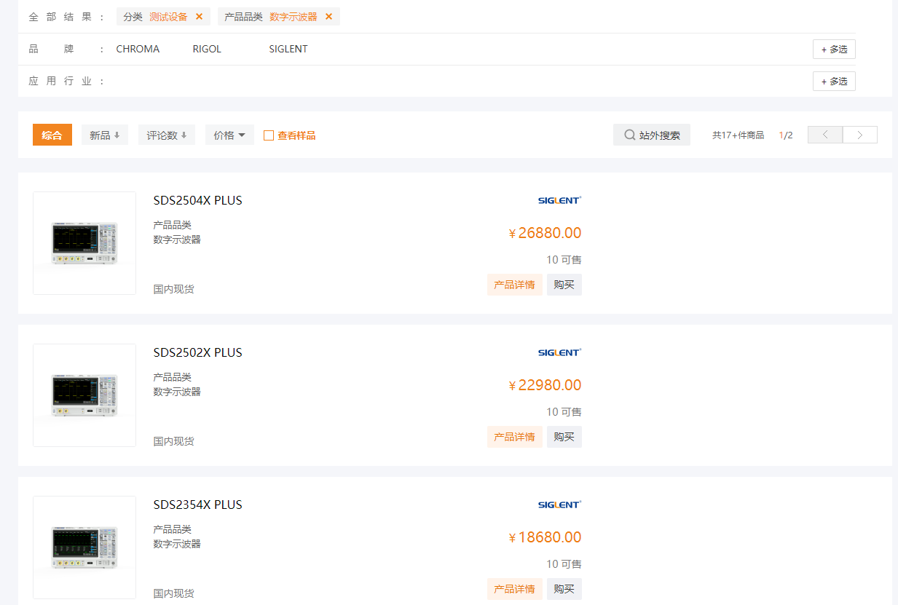Click 数字示波器 label on SDS2504X PLUS card
The width and height of the screenshot is (898, 605).
coord(177,240)
